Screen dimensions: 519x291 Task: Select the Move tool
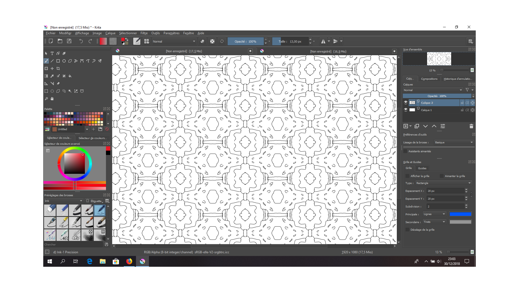(x=52, y=68)
